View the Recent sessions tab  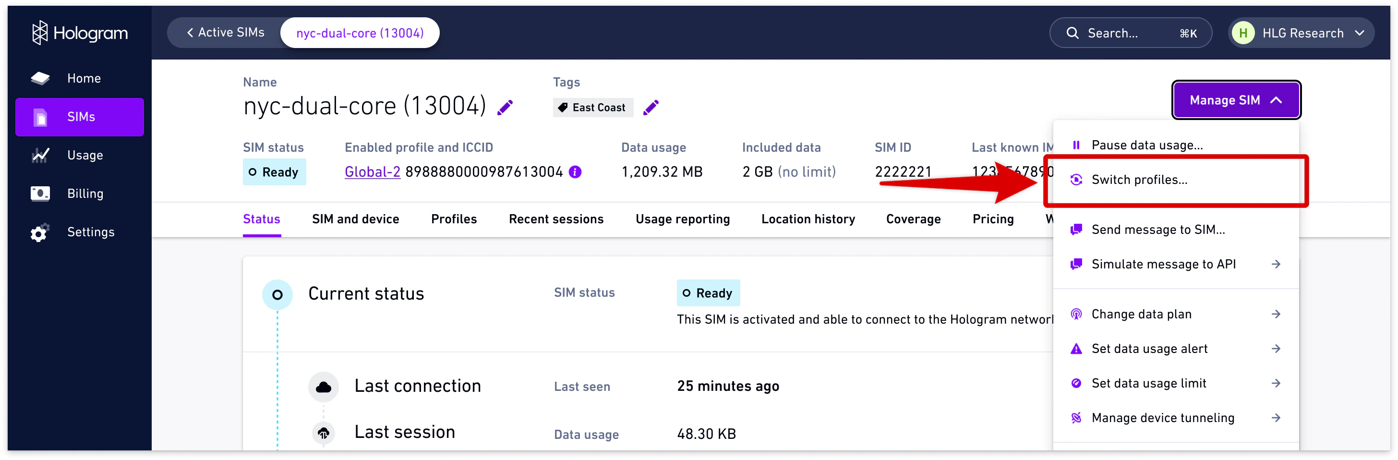coord(556,219)
